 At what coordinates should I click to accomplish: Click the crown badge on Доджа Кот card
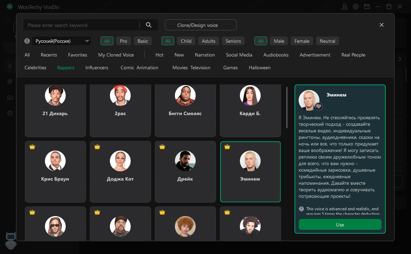tap(97, 147)
